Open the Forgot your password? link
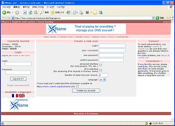The height and width of the screenshot is (126, 175). [x=18, y=85]
